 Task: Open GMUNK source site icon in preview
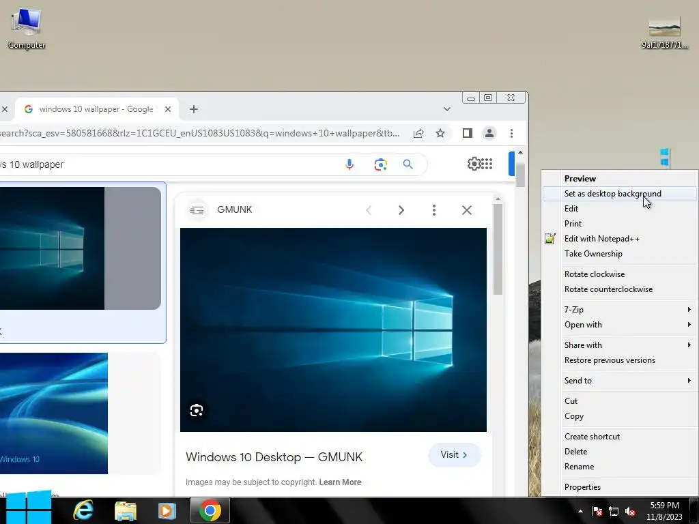click(197, 210)
